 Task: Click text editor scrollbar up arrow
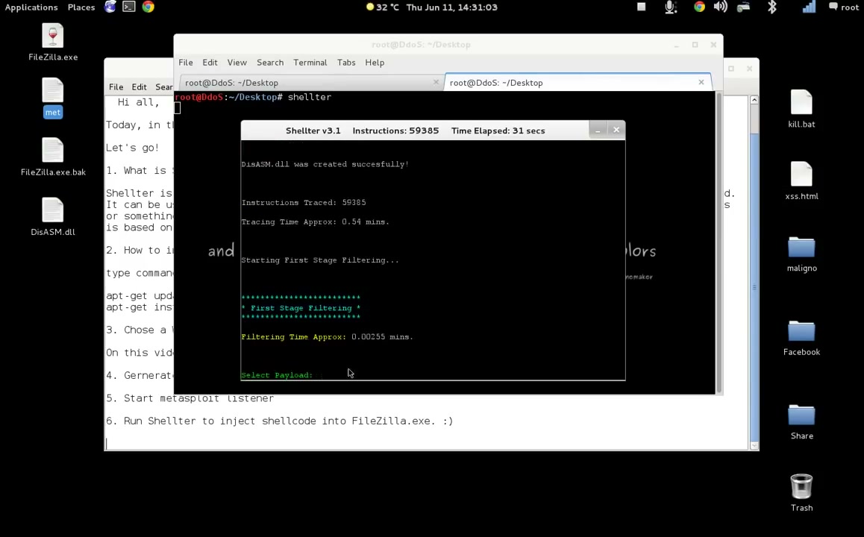pyautogui.click(x=754, y=100)
